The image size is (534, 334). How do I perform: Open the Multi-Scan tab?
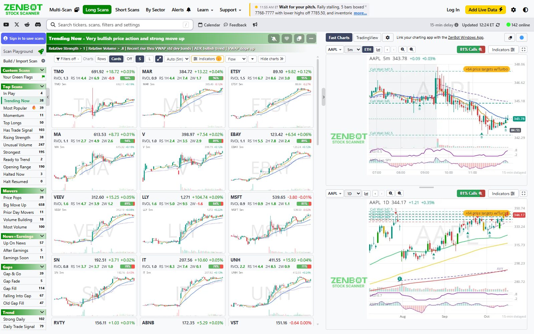[x=64, y=10]
